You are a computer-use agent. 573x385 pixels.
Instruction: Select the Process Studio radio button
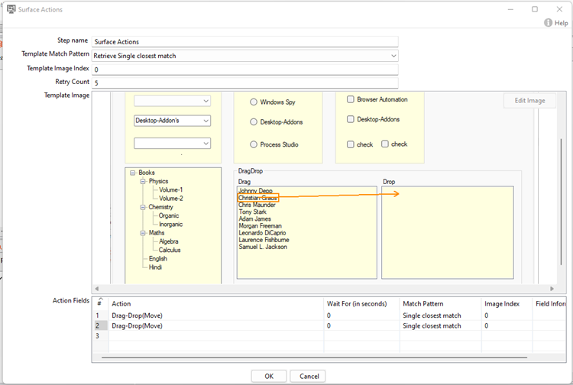click(254, 144)
